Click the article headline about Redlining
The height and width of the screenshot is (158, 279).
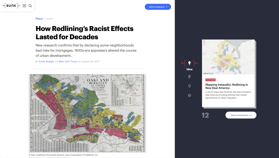[x=84, y=33]
